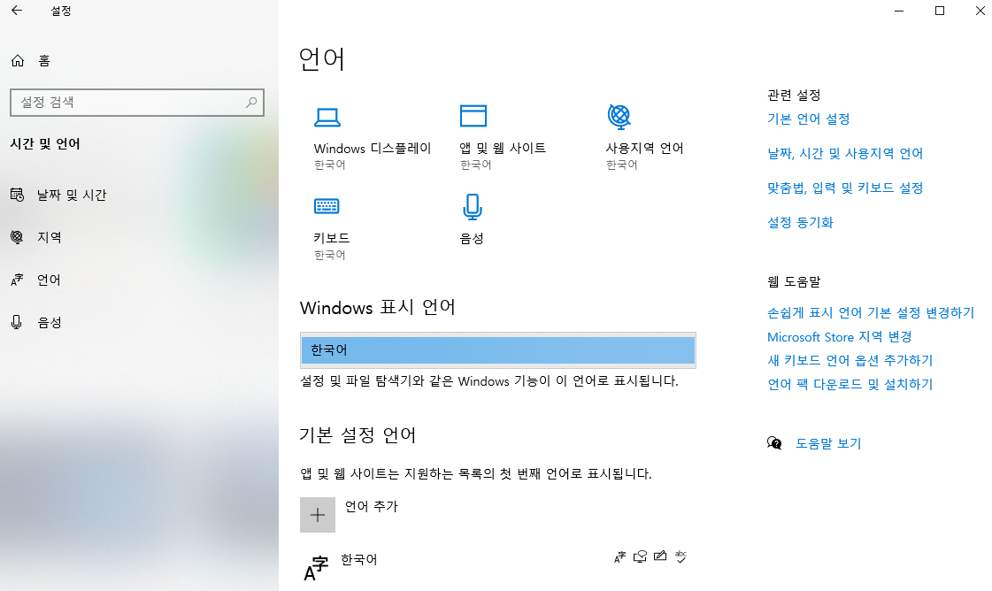The image size is (992, 591).
Task: Go to 음성 settings page in sidebar
Action: (50, 322)
